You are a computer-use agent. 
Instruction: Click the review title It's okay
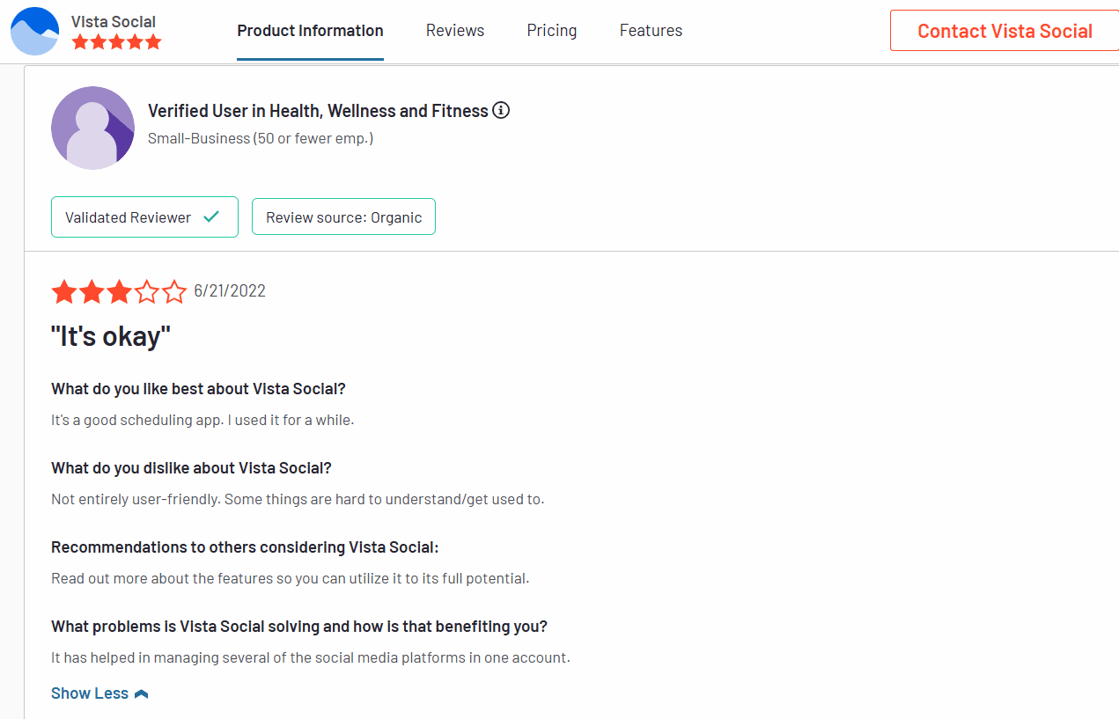[111, 335]
